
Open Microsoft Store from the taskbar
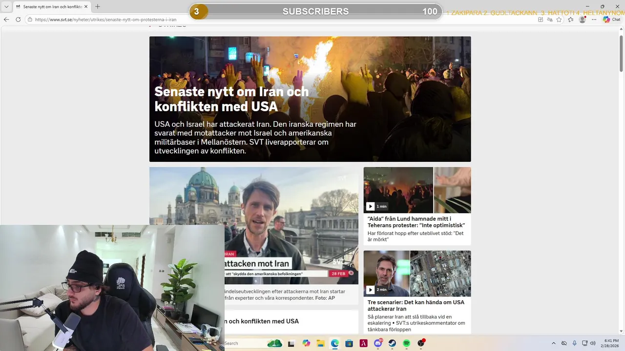349,343
